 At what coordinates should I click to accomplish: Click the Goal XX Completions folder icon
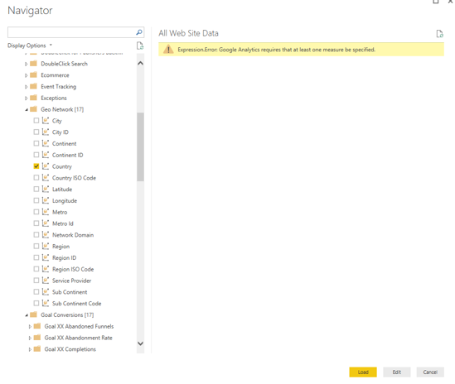coord(37,349)
